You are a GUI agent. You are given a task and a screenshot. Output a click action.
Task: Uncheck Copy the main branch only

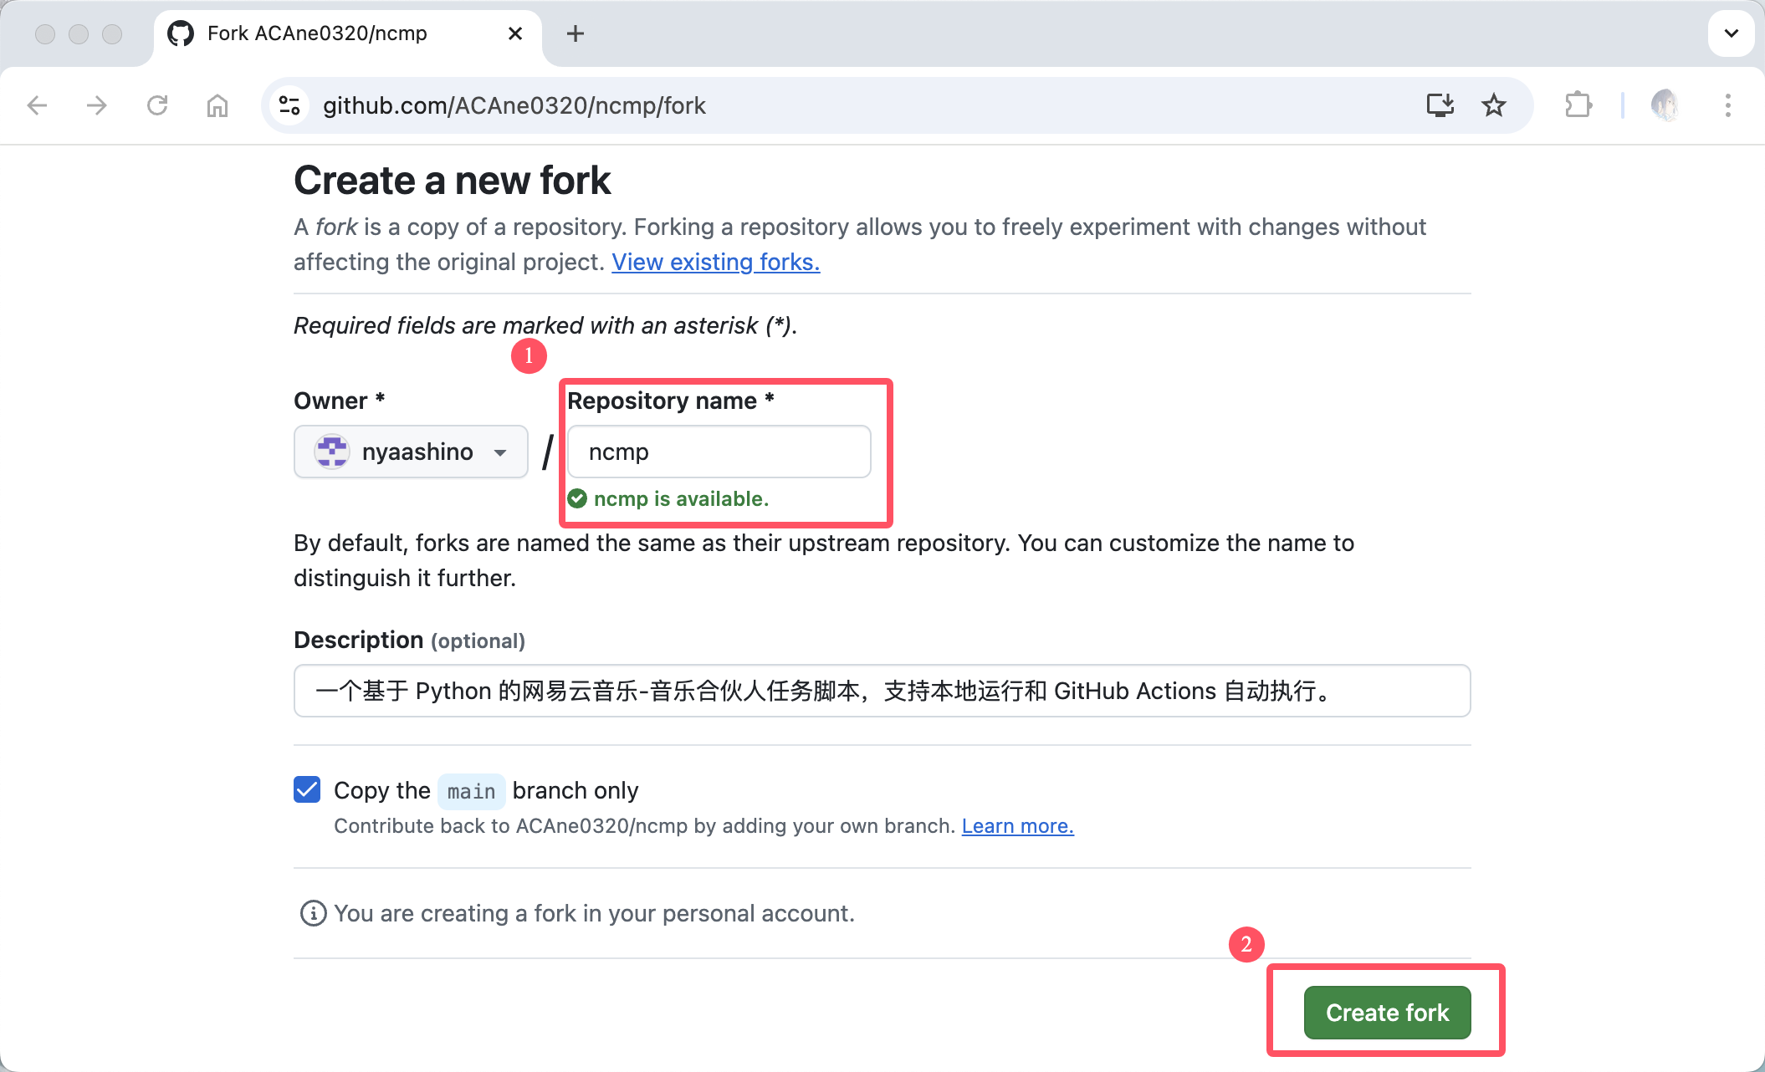pyautogui.click(x=307, y=789)
